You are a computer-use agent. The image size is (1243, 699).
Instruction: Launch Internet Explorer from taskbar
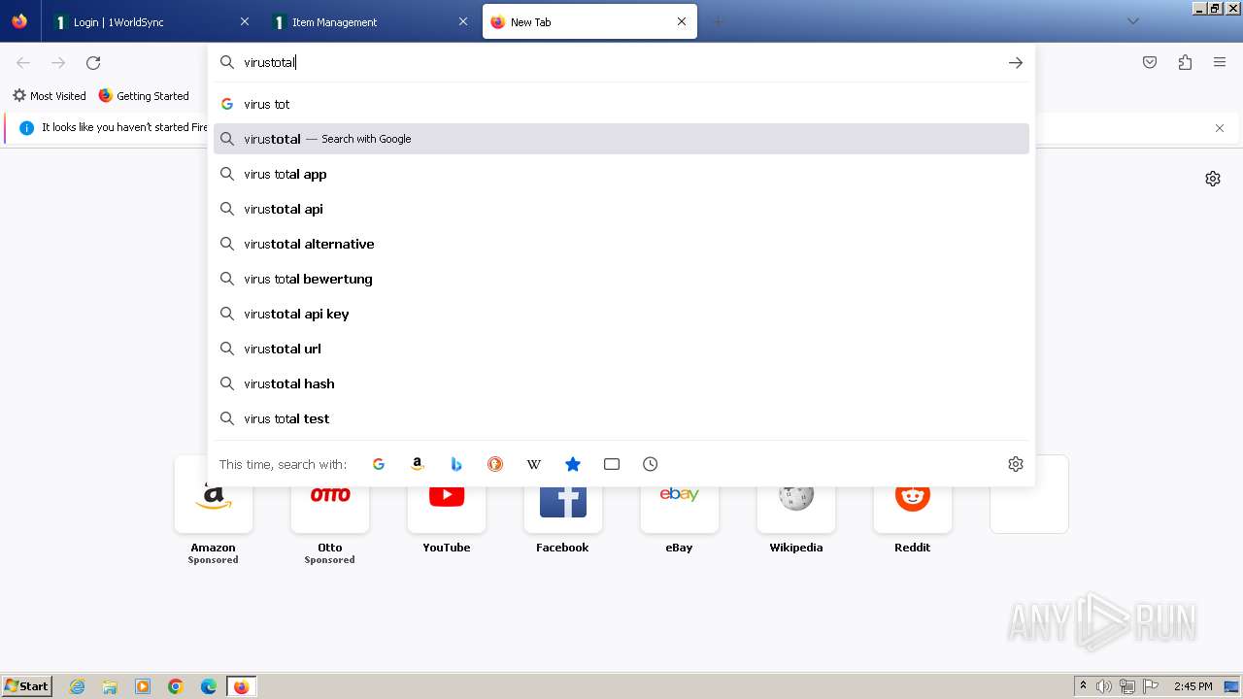click(x=78, y=686)
